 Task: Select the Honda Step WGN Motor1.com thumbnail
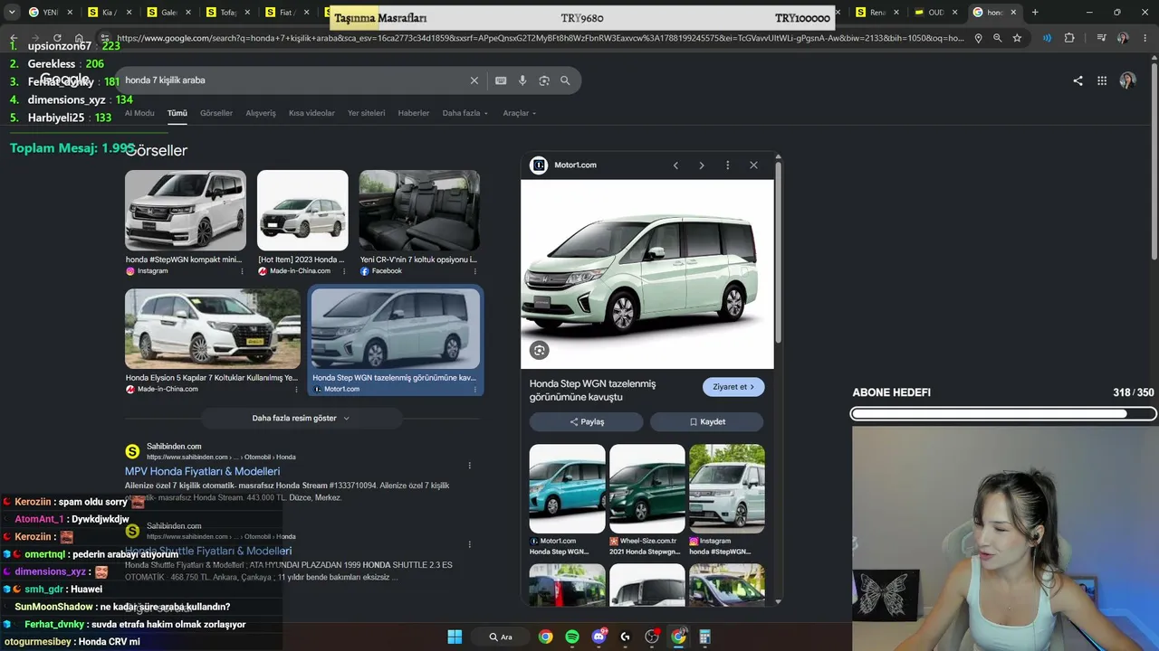[x=396, y=329]
